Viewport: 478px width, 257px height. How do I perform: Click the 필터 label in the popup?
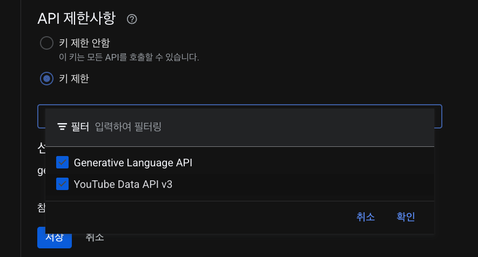click(80, 127)
